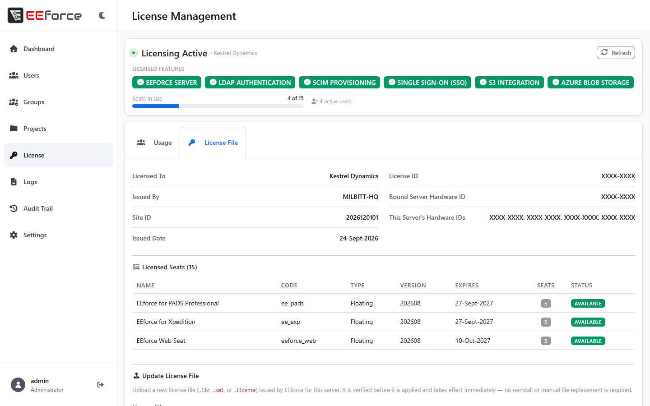Click the Dashboard home icon
Screen dimensions: 650x406
tap(14, 49)
